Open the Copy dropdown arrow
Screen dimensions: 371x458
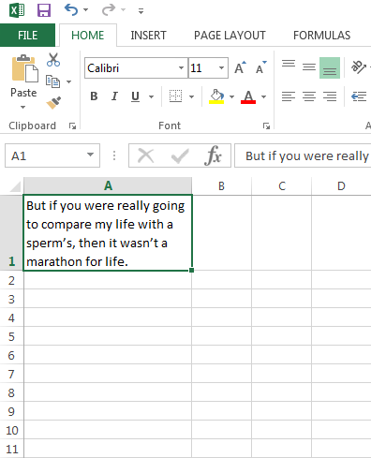pos(69,81)
